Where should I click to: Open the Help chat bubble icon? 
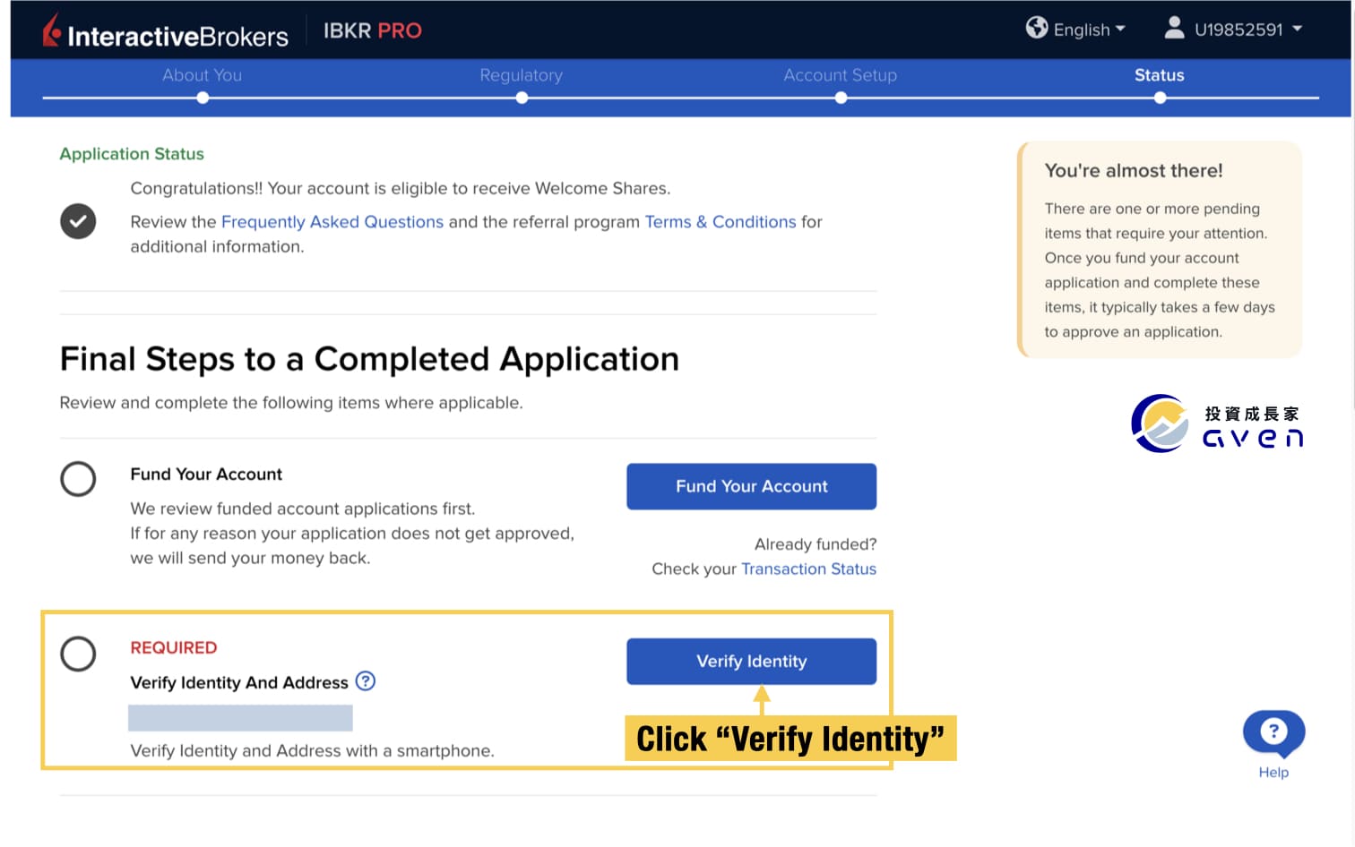(1273, 733)
